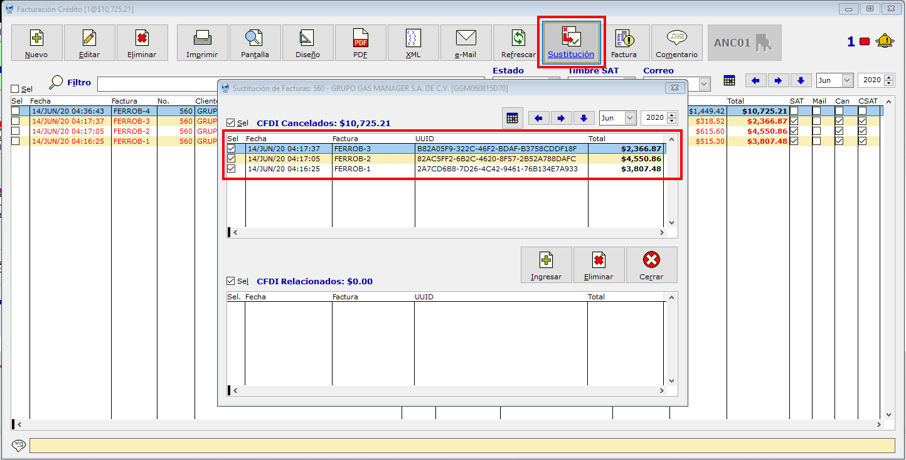Click the XML export icon

coord(413,43)
